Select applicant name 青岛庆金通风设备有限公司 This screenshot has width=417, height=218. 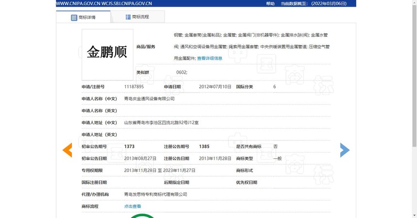coord(149,99)
